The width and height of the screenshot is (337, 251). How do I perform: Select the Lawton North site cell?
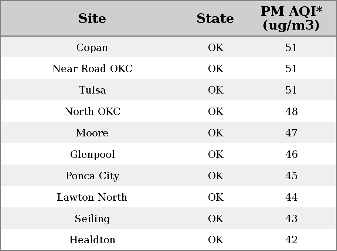(x=92, y=197)
